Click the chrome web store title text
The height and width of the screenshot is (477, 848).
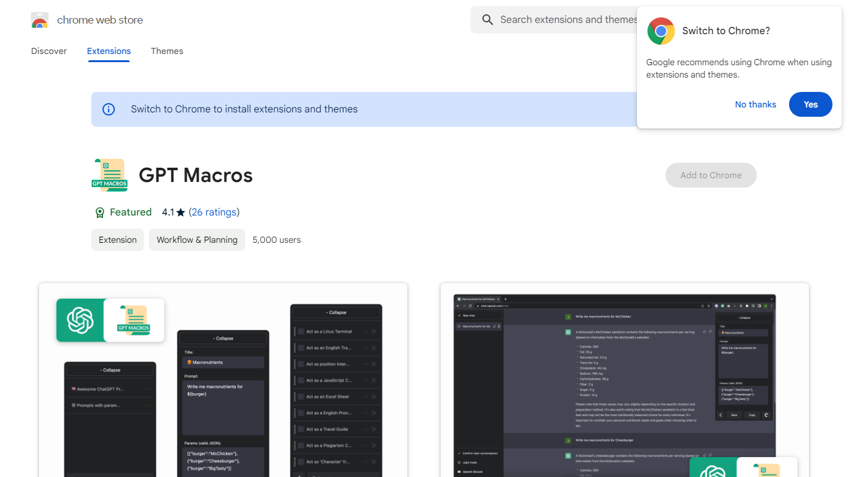point(100,20)
